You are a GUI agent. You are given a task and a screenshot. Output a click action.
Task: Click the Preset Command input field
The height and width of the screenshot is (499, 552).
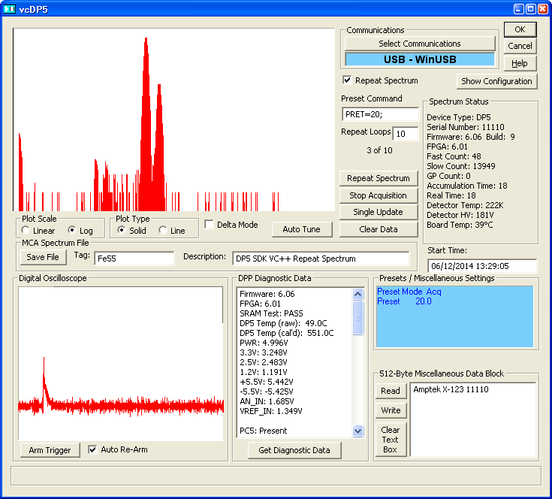pos(380,114)
